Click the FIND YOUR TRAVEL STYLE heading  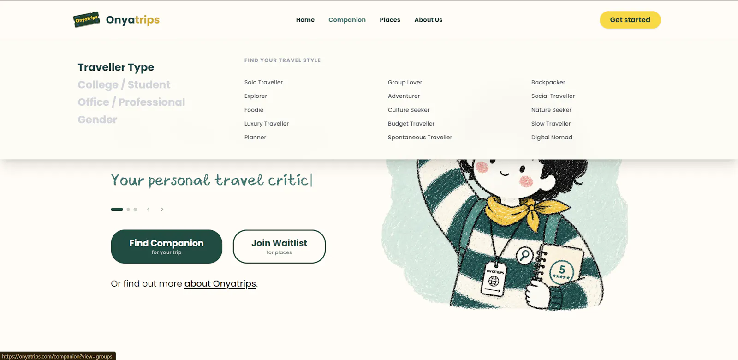tap(282, 60)
